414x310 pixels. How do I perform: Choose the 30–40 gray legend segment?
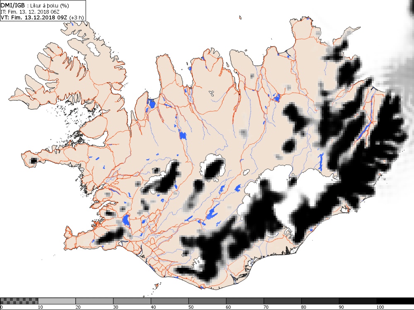[x=132, y=301]
